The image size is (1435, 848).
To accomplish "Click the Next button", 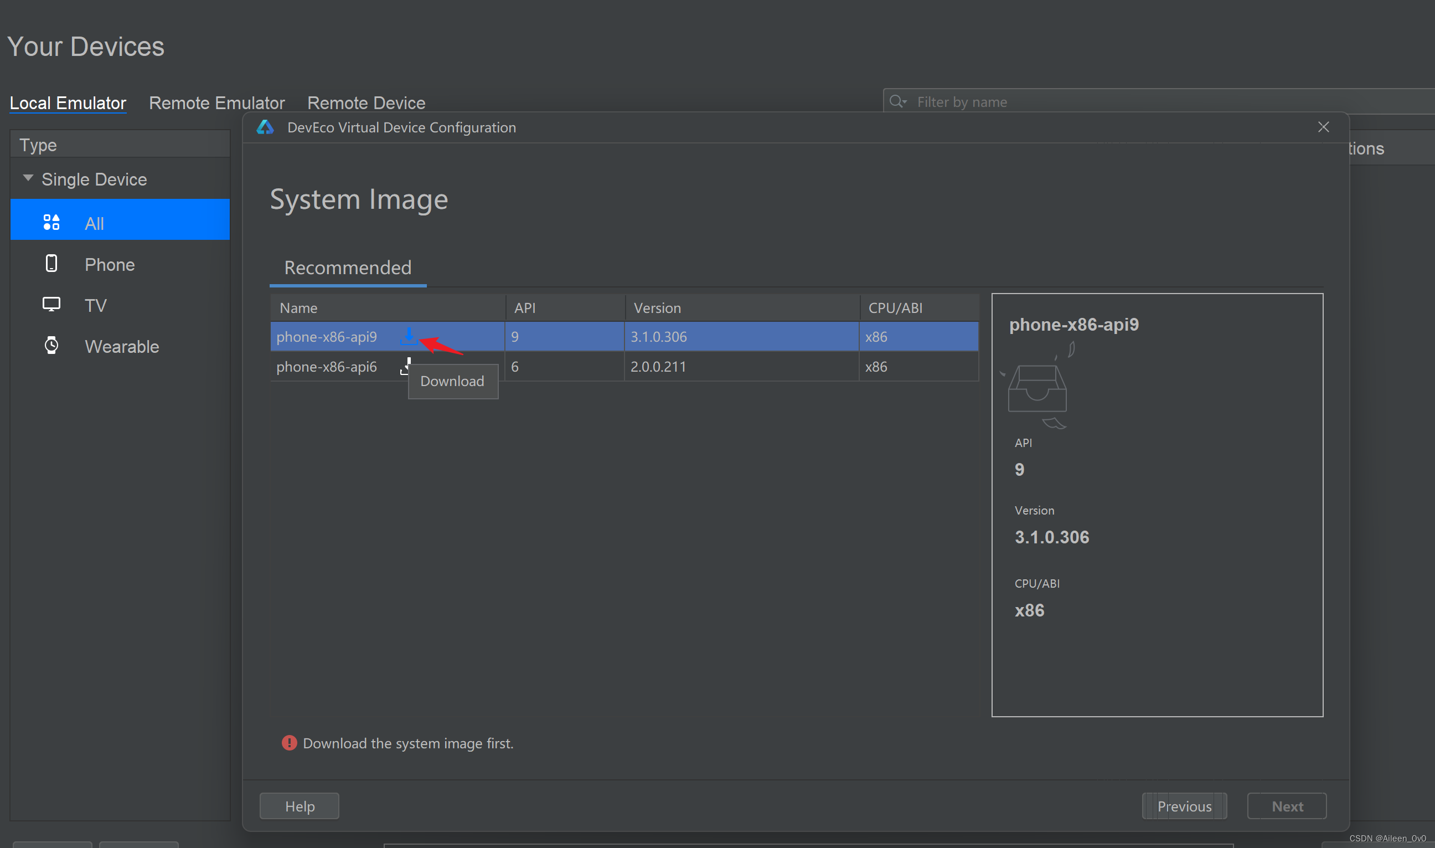I will 1287,806.
